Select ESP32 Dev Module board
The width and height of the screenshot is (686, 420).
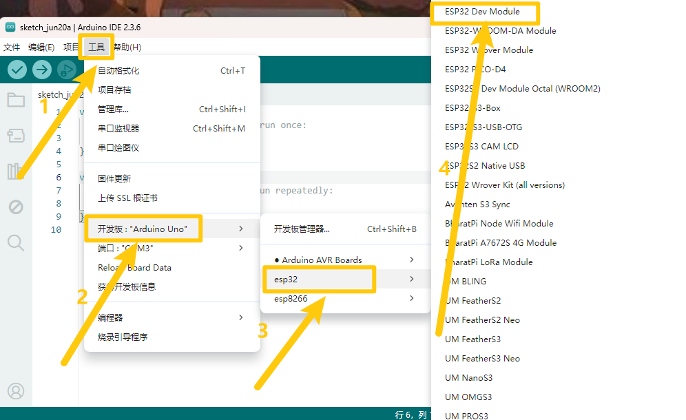click(482, 12)
